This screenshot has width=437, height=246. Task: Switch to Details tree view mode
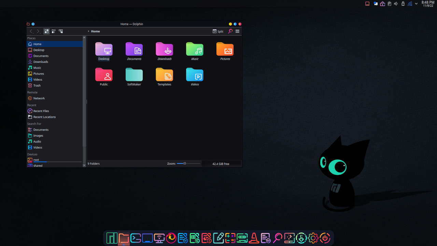pos(61,31)
